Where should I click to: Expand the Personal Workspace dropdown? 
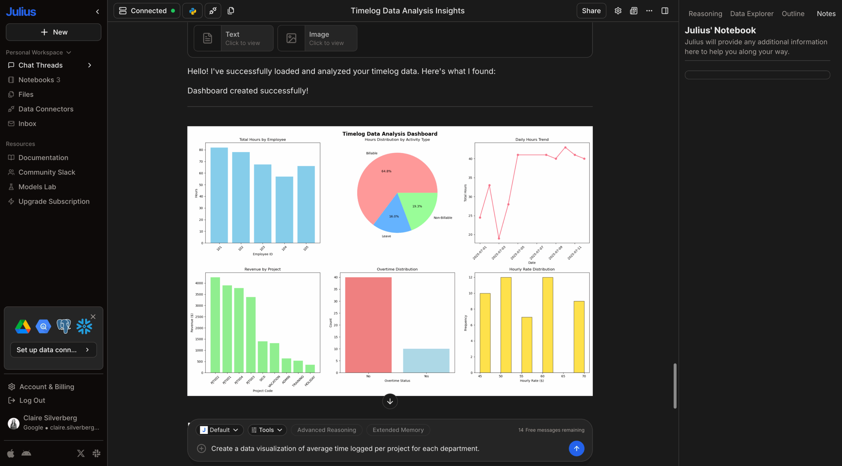coord(38,53)
